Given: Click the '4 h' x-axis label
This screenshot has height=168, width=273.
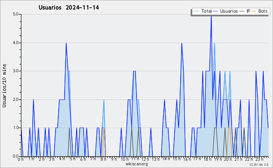Looking at the screenshot, I should point(62,159).
